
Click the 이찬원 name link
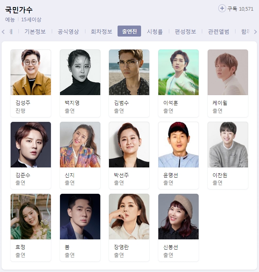tap(220, 175)
